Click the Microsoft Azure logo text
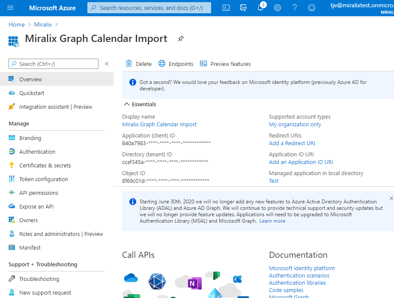 pyautogui.click(x=52, y=8)
